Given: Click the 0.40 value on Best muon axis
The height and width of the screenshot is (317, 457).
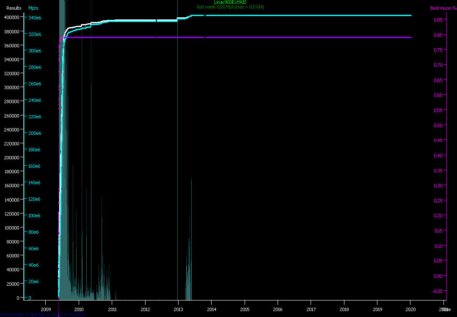Looking at the screenshot, I should click(438, 155).
